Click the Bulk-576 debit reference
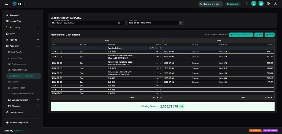282x134 pixels. [112, 90]
